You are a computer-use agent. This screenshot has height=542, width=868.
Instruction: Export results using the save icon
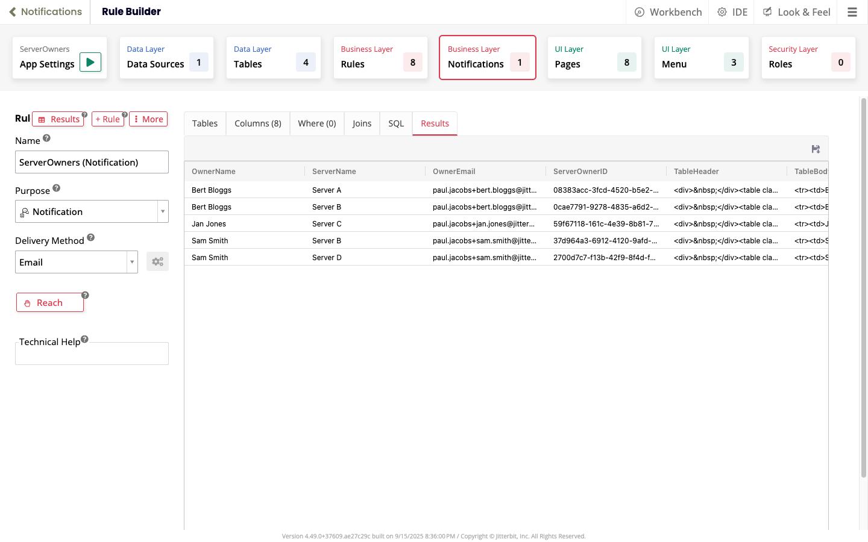pos(816,149)
